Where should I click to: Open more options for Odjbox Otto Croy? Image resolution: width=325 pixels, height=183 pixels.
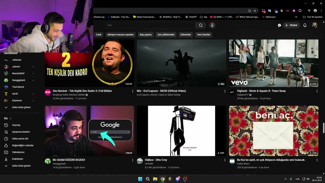click(225, 160)
